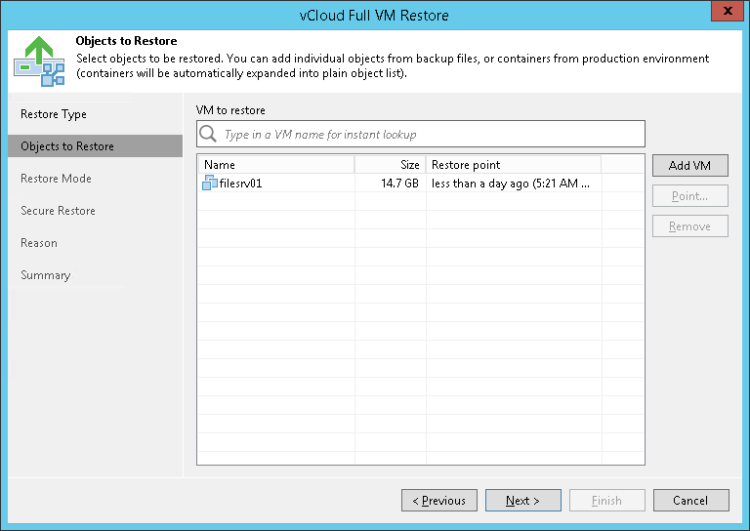The width and height of the screenshot is (750, 531).
Task: Sort the list by Name column
Action: click(x=275, y=165)
